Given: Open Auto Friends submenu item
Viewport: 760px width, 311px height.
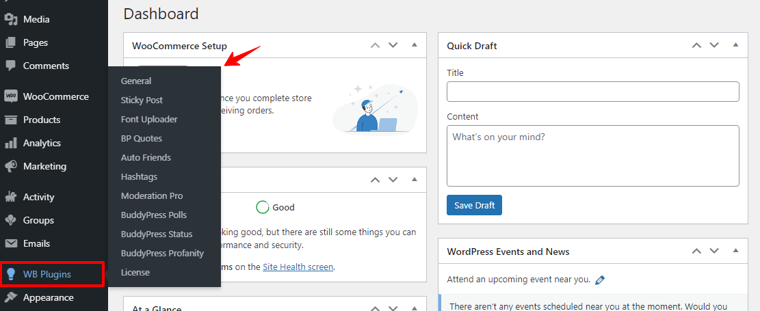Looking at the screenshot, I should pos(146,157).
